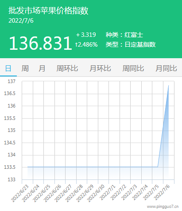Select the 周环比 tab
This screenshot has height=211, width=182.
point(67,68)
